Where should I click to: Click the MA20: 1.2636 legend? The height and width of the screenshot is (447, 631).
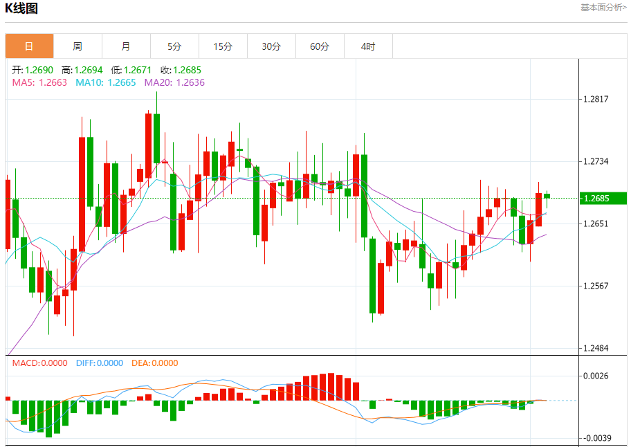click(x=174, y=82)
